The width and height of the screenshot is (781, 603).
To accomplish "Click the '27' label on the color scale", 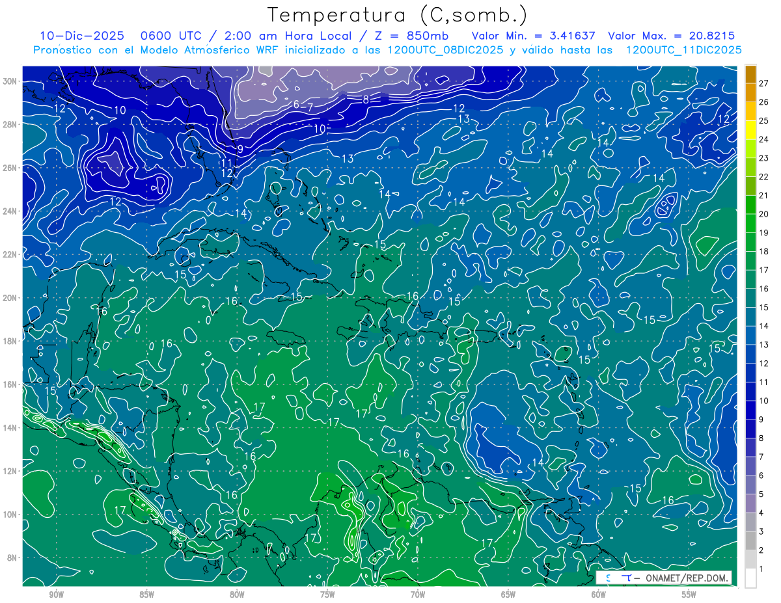I will tap(764, 83).
